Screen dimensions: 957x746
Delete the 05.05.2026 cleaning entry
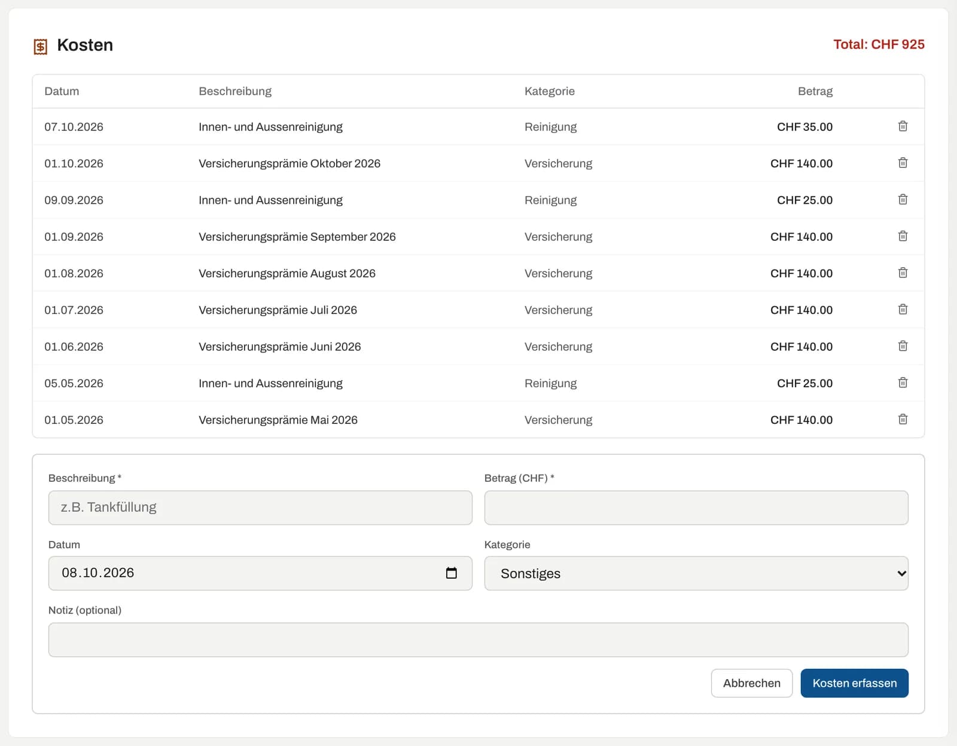pos(903,383)
